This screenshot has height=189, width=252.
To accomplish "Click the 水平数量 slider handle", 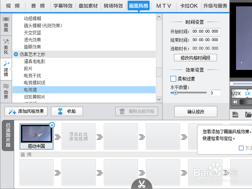I will pyautogui.click(x=175, y=93).
